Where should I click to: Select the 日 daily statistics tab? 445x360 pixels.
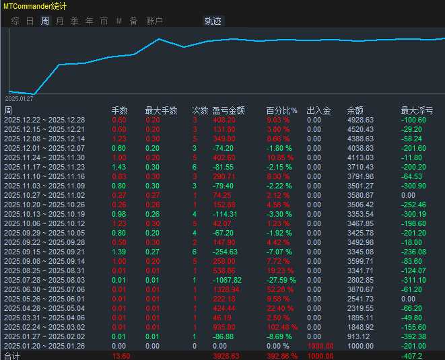30,21
